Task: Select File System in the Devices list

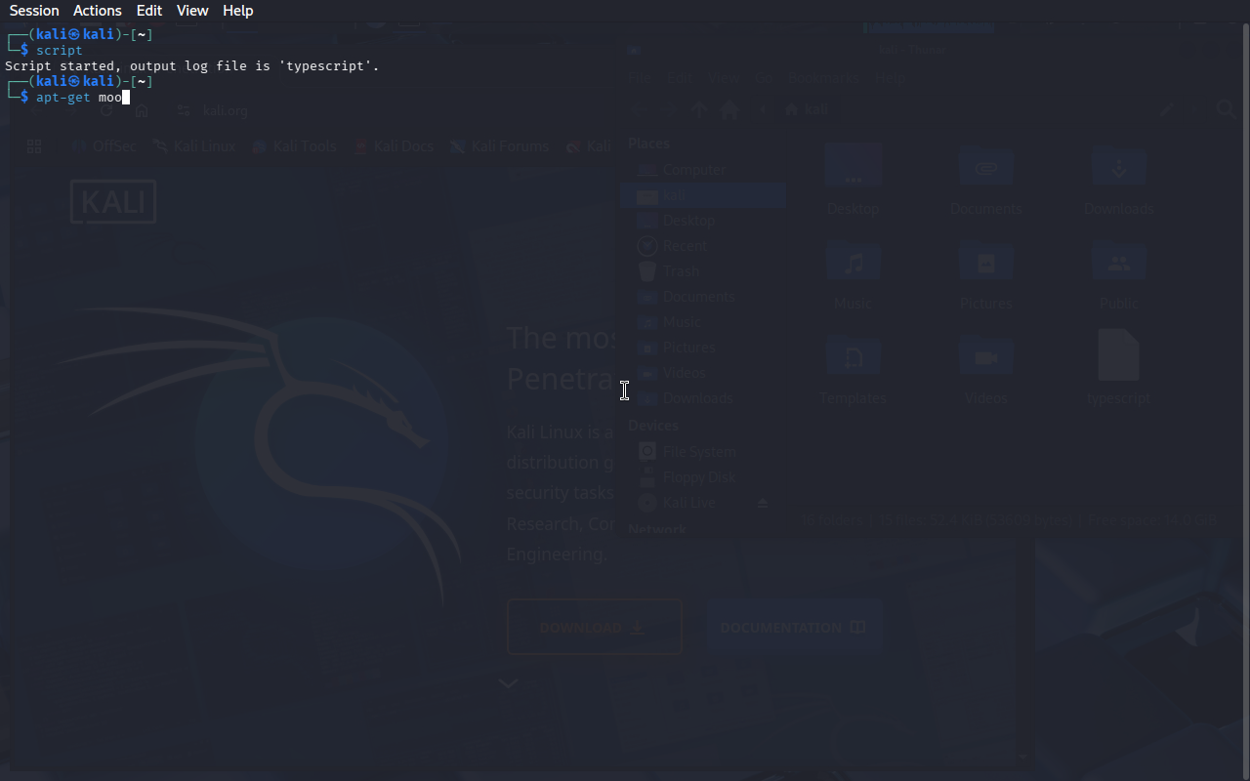Action: click(698, 452)
